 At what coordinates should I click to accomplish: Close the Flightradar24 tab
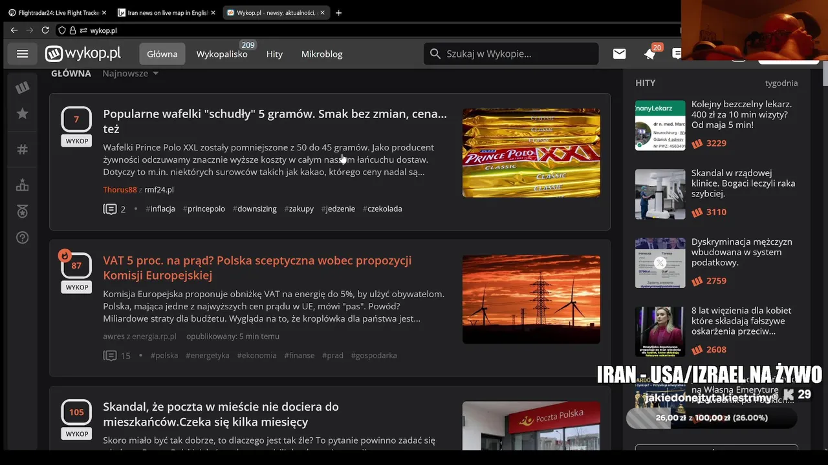tap(104, 12)
